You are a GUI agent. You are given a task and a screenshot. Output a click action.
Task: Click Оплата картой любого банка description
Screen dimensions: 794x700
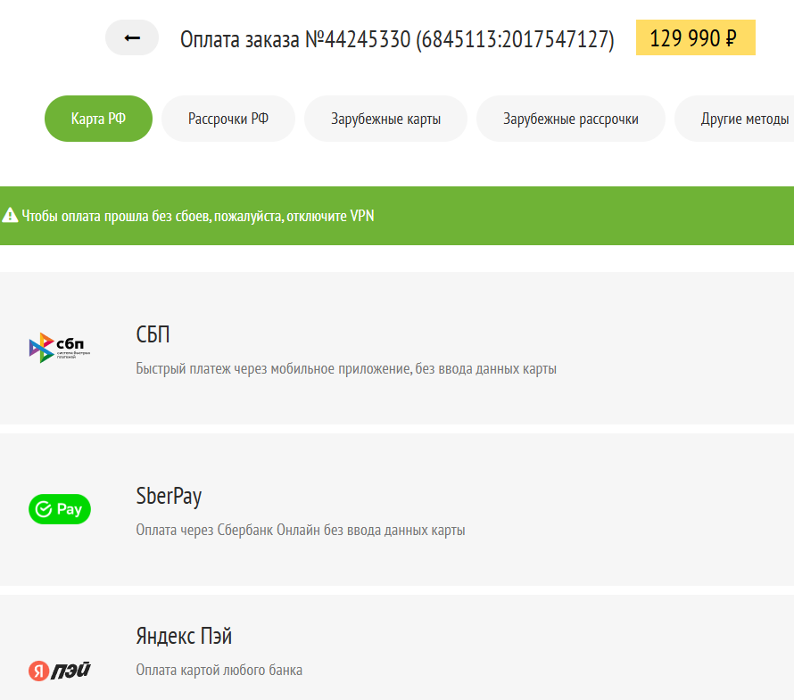click(219, 671)
